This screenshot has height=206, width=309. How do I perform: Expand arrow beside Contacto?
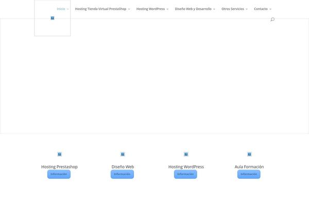(x=270, y=9)
